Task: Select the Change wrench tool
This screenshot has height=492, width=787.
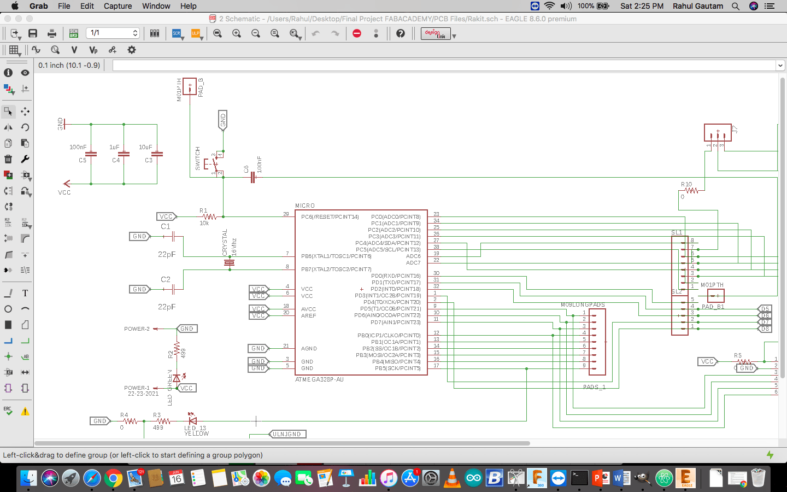Action: point(25,159)
